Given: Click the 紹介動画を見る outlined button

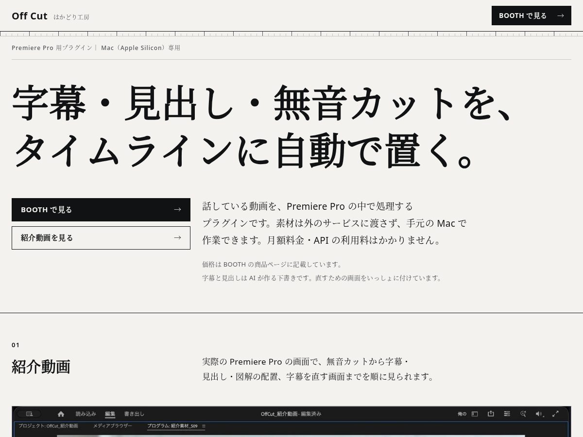Looking at the screenshot, I should pyautogui.click(x=101, y=238).
